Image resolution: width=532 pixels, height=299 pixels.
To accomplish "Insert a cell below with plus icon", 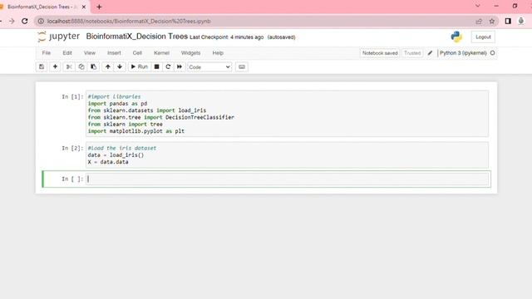I will [55, 66].
